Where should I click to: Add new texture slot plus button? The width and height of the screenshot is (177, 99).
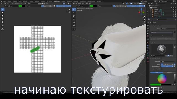tap(175, 32)
